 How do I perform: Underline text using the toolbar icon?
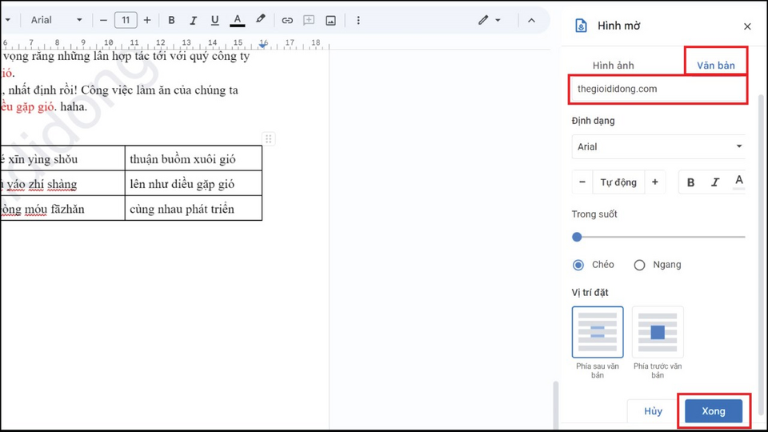[214, 20]
